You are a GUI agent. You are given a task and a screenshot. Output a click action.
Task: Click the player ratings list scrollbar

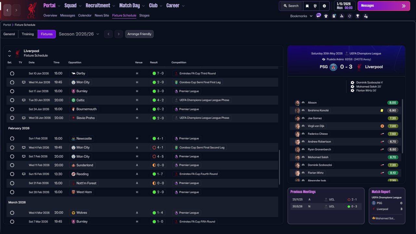tap(402, 126)
